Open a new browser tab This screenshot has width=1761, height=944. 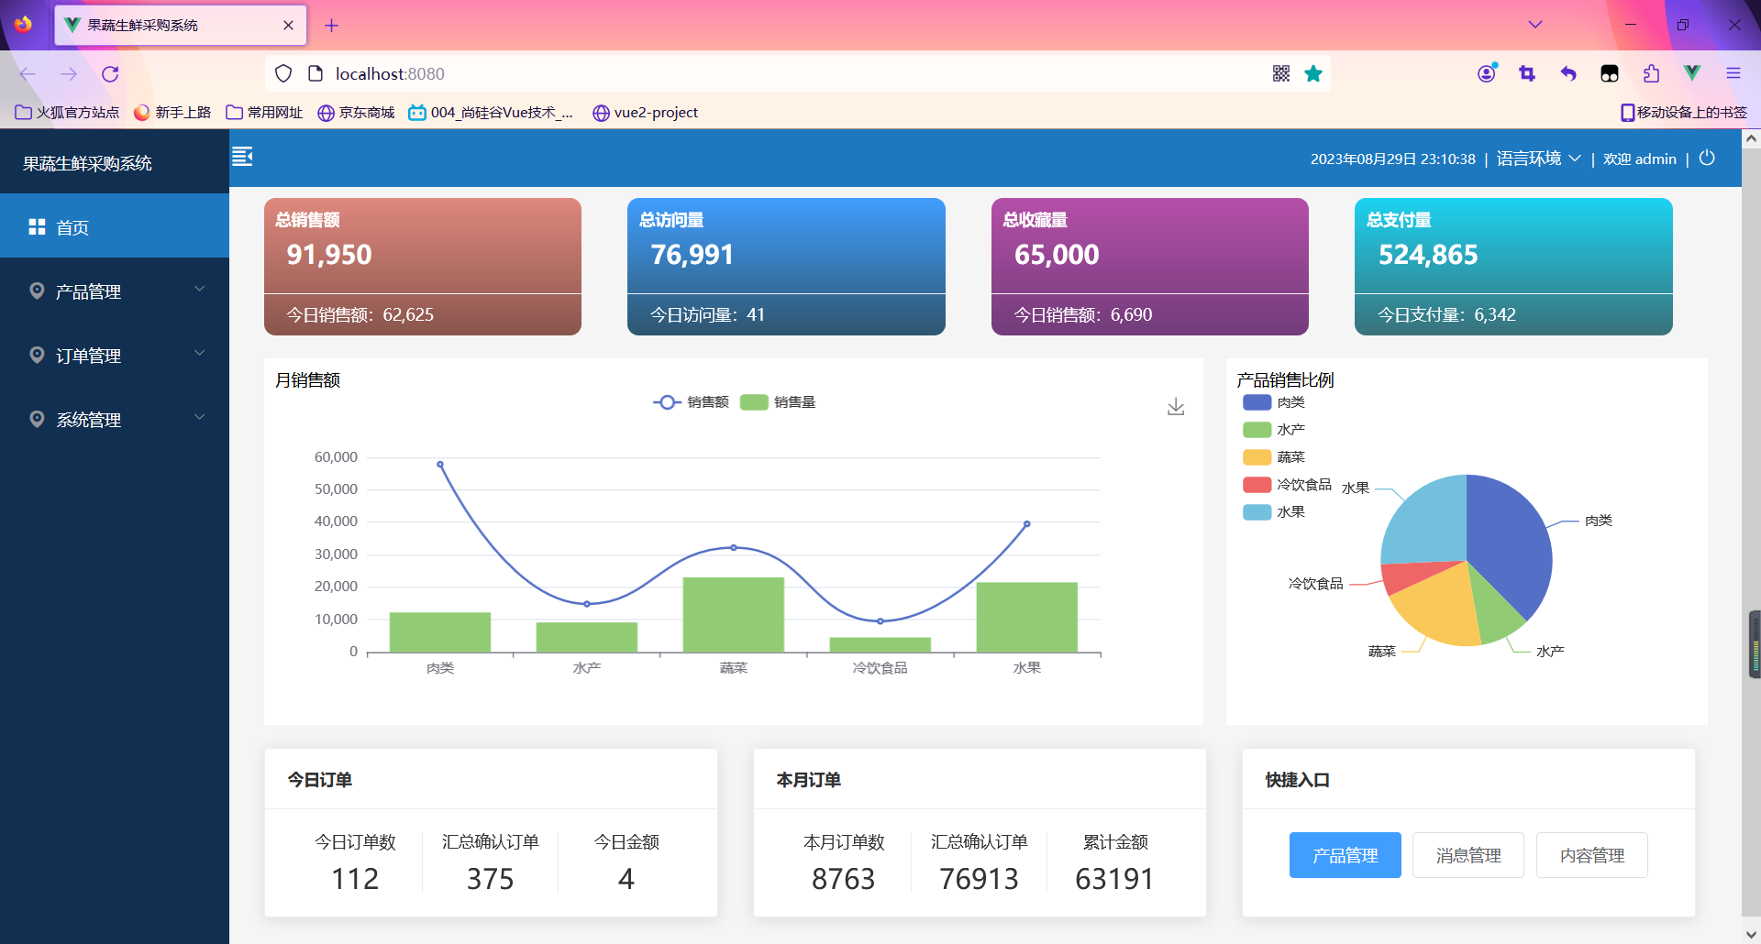coord(332,26)
